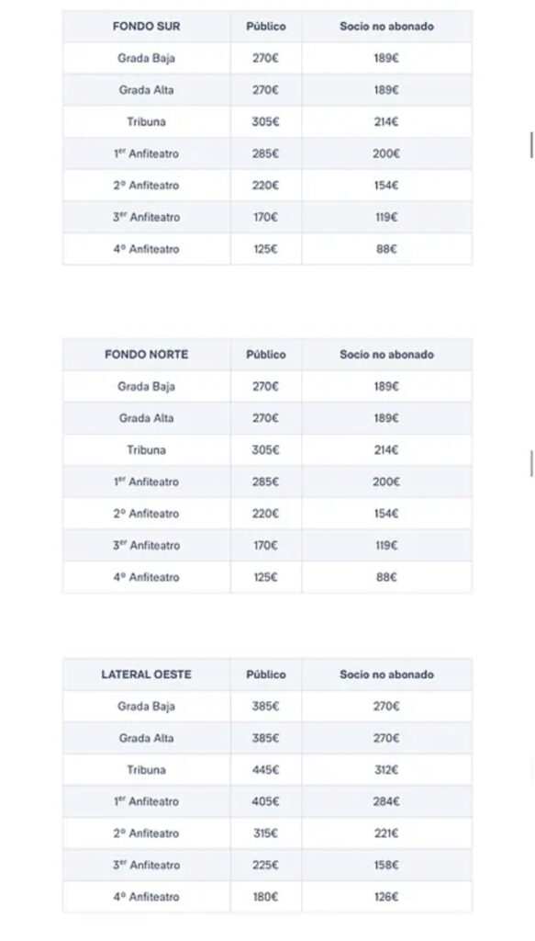The width and height of the screenshot is (535, 941).
Task: Click LATERAL OESTE Tribuna public price 445€
Action: pyautogui.click(x=266, y=770)
